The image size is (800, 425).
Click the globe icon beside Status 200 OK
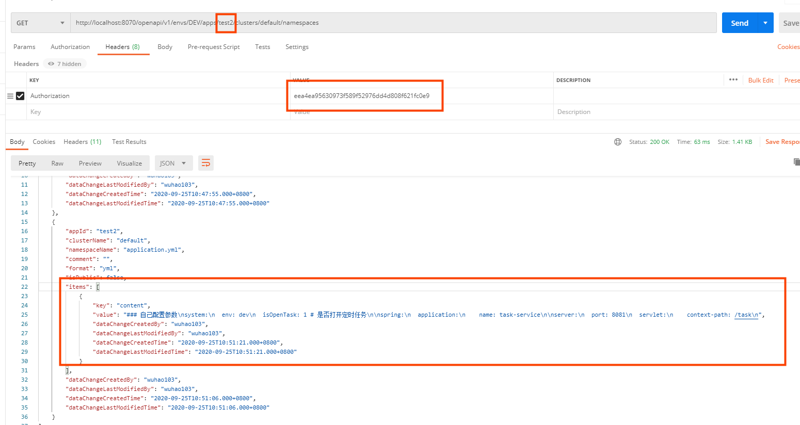pyautogui.click(x=618, y=141)
